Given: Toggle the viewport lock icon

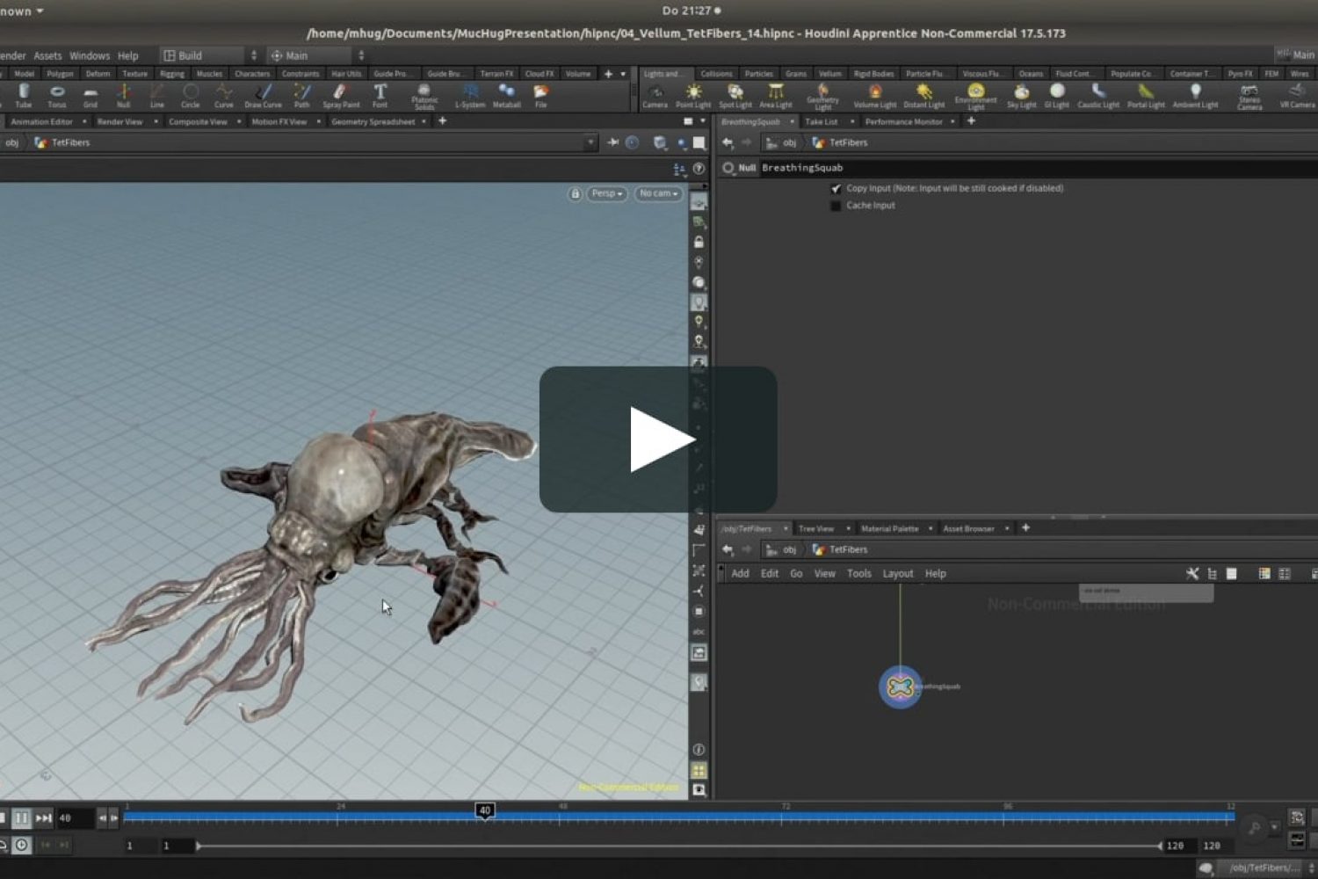Looking at the screenshot, I should point(575,193).
